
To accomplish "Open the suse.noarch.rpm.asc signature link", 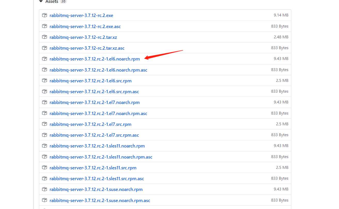I will (100, 201).
